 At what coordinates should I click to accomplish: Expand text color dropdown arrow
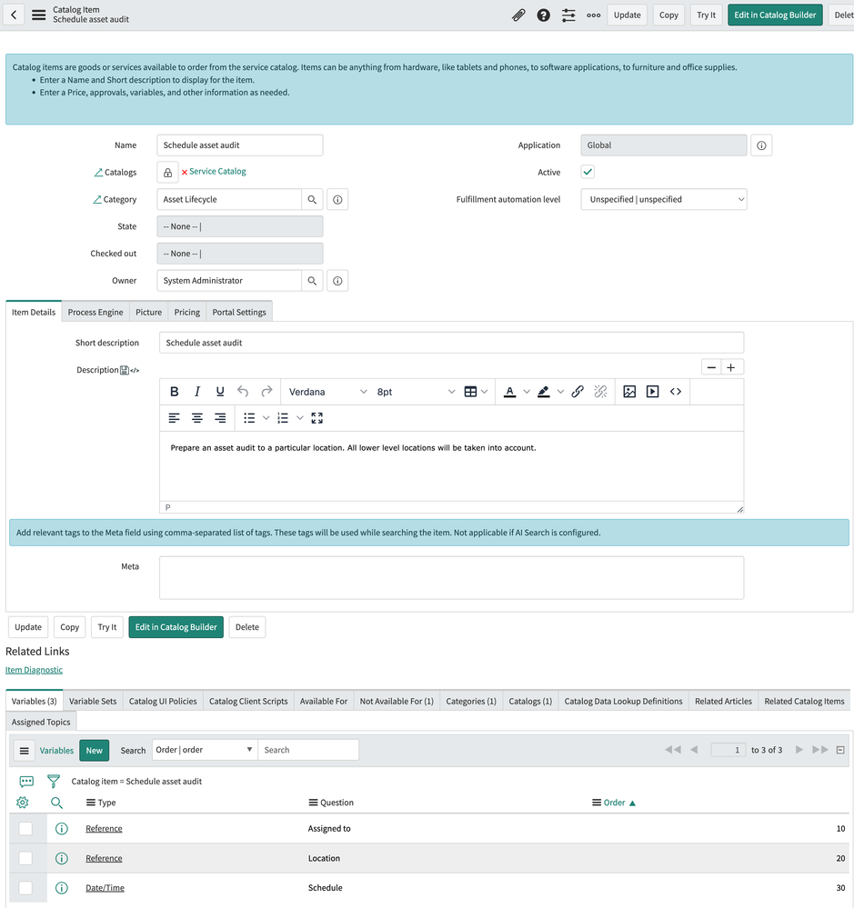[527, 392]
